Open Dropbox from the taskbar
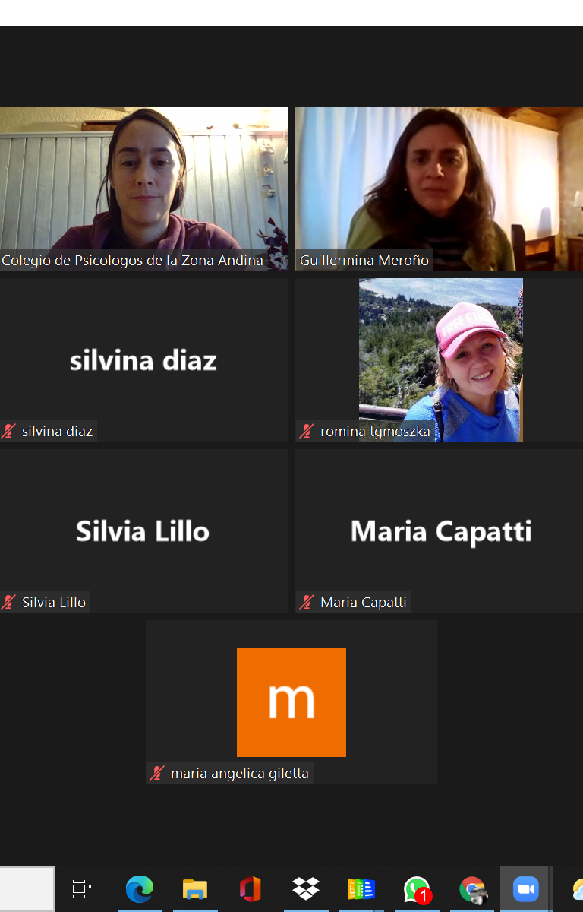Image resolution: width=583 pixels, height=912 pixels. point(306,888)
